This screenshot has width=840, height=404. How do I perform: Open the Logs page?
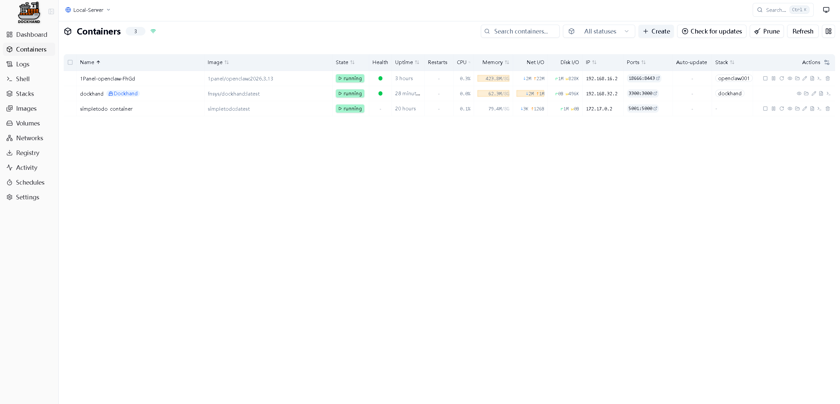pos(29,64)
